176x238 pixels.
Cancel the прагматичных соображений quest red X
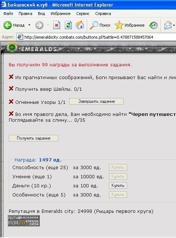(11, 77)
